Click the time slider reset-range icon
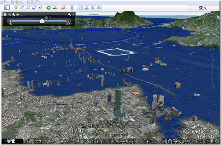 [x=17, y=14]
